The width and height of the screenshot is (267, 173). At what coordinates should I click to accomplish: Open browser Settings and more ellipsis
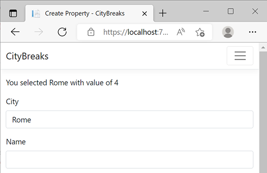click(x=252, y=32)
